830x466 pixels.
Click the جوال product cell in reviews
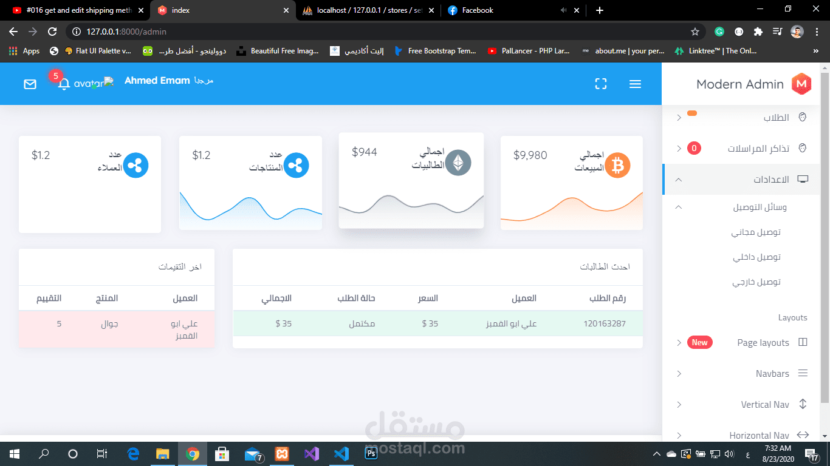(x=109, y=323)
